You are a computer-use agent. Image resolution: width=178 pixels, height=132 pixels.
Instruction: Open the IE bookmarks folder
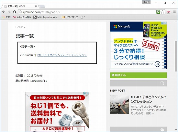[70, 17]
